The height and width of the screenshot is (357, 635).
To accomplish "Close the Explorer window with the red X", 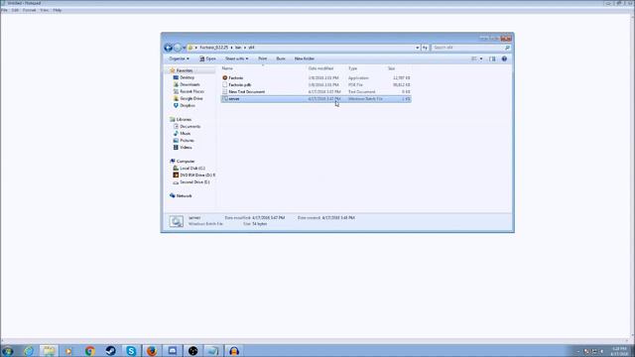I will pos(506,39).
